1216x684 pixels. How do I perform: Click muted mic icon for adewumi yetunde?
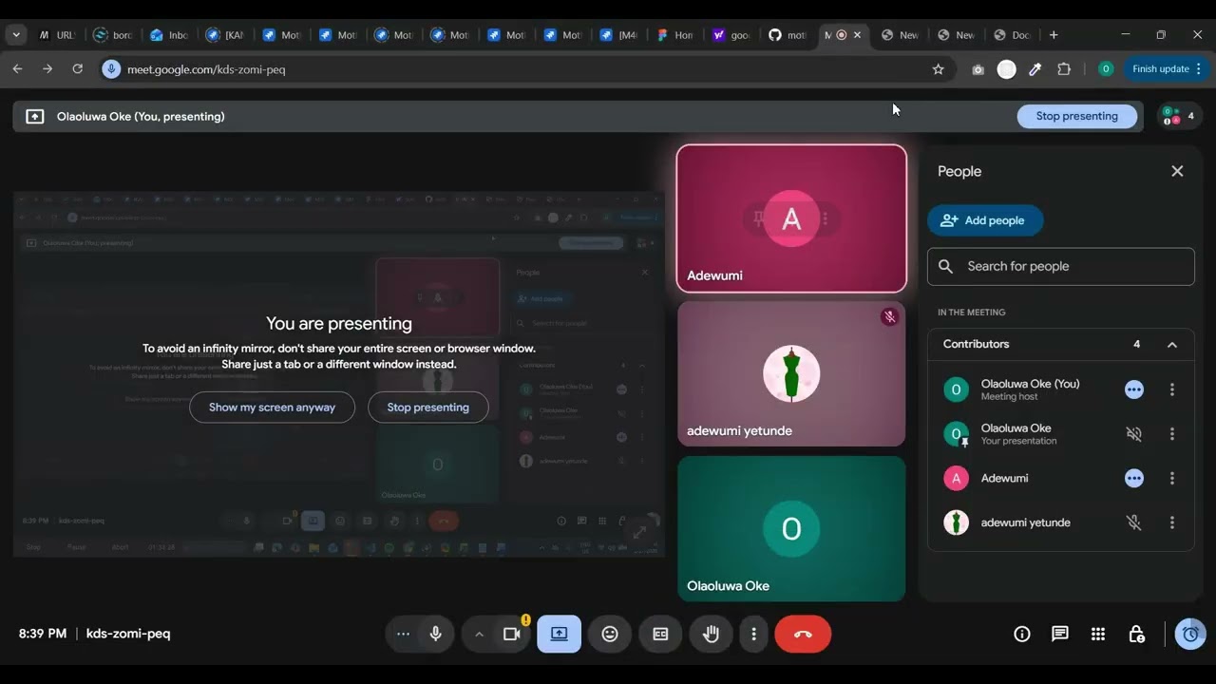click(1133, 522)
